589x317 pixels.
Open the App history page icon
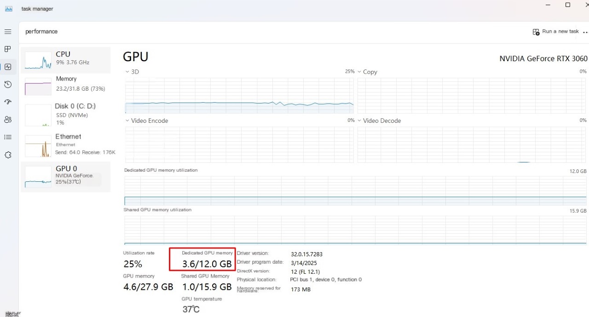click(x=8, y=84)
